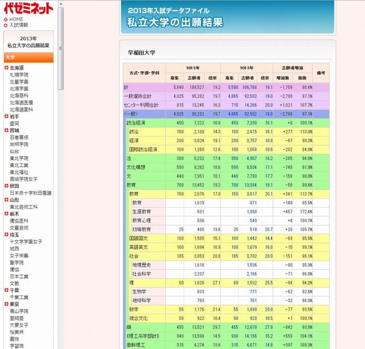
Task: Open 青山学院 university in sidebar
Action: (19, 311)
